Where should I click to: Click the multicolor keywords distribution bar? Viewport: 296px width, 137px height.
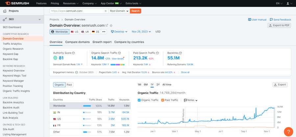point(117,65)
